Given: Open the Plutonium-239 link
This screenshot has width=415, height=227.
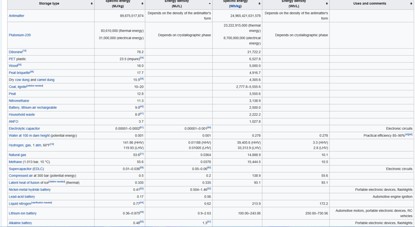Looking at the screenshot, I should click(20, 35).
